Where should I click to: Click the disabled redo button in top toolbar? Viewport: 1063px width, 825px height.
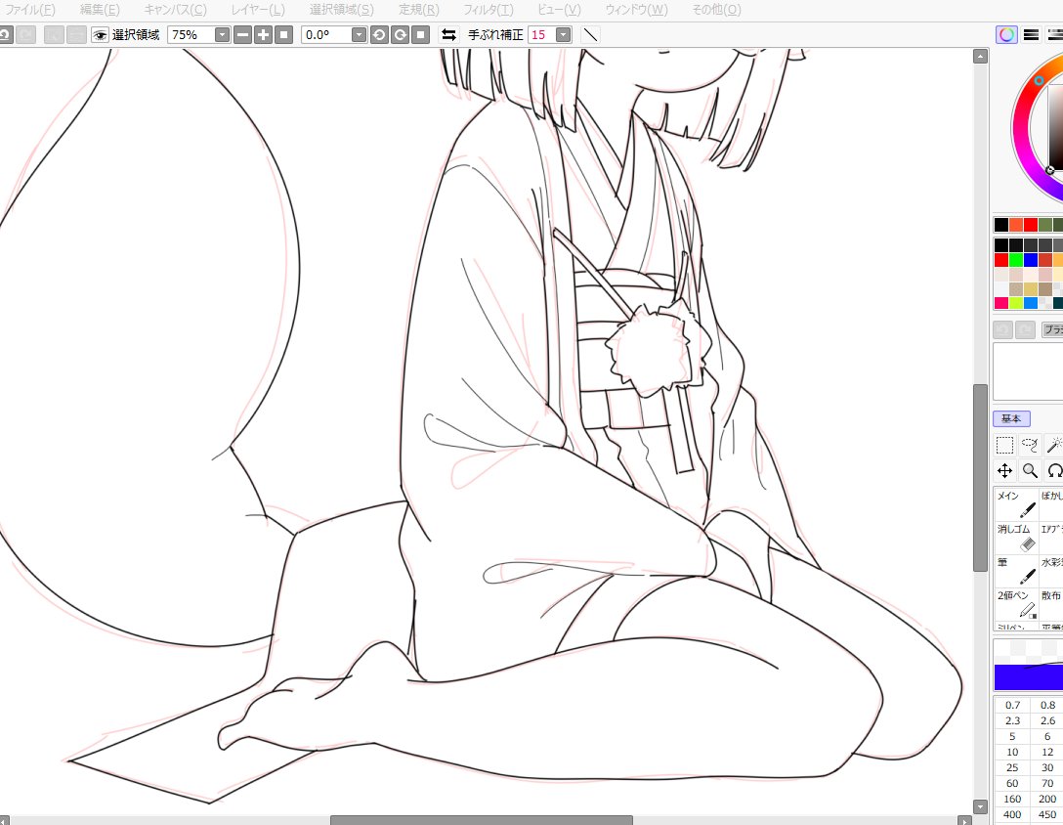pos(25,35)
